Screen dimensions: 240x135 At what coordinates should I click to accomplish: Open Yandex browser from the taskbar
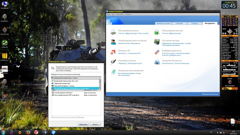[x=36, y=132]
